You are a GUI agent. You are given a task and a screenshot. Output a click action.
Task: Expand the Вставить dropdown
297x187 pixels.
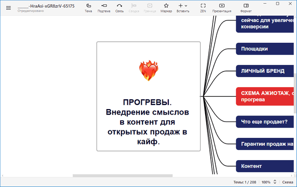click(183, 7)
